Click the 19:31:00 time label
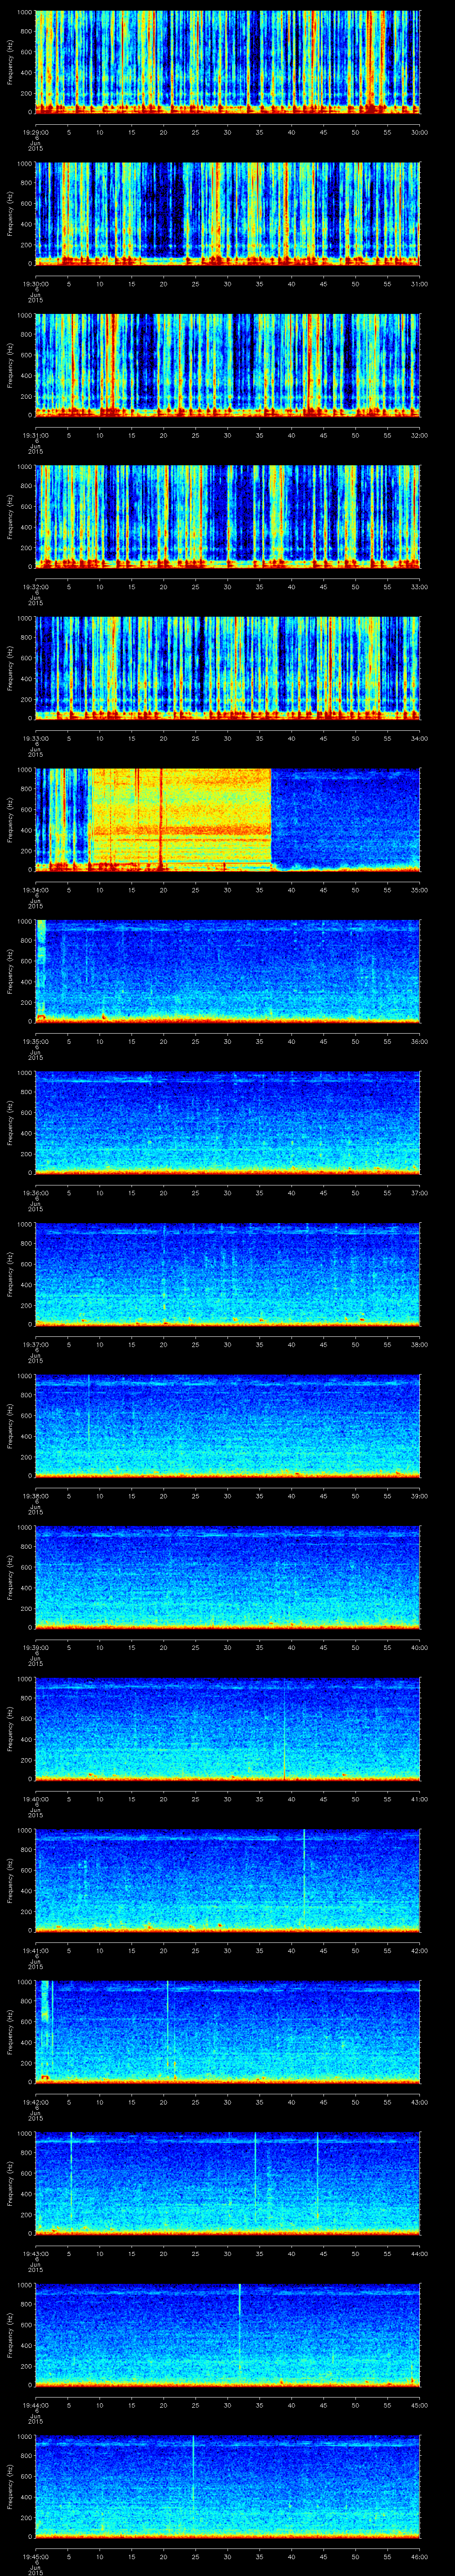Image resolution: width=455 pixels, height=2576 pixels. [x=35, y=434]
